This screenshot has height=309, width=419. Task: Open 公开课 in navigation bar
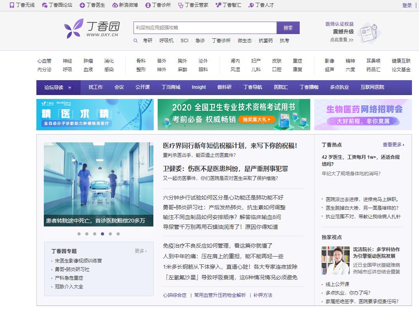(x=143, y=87)
